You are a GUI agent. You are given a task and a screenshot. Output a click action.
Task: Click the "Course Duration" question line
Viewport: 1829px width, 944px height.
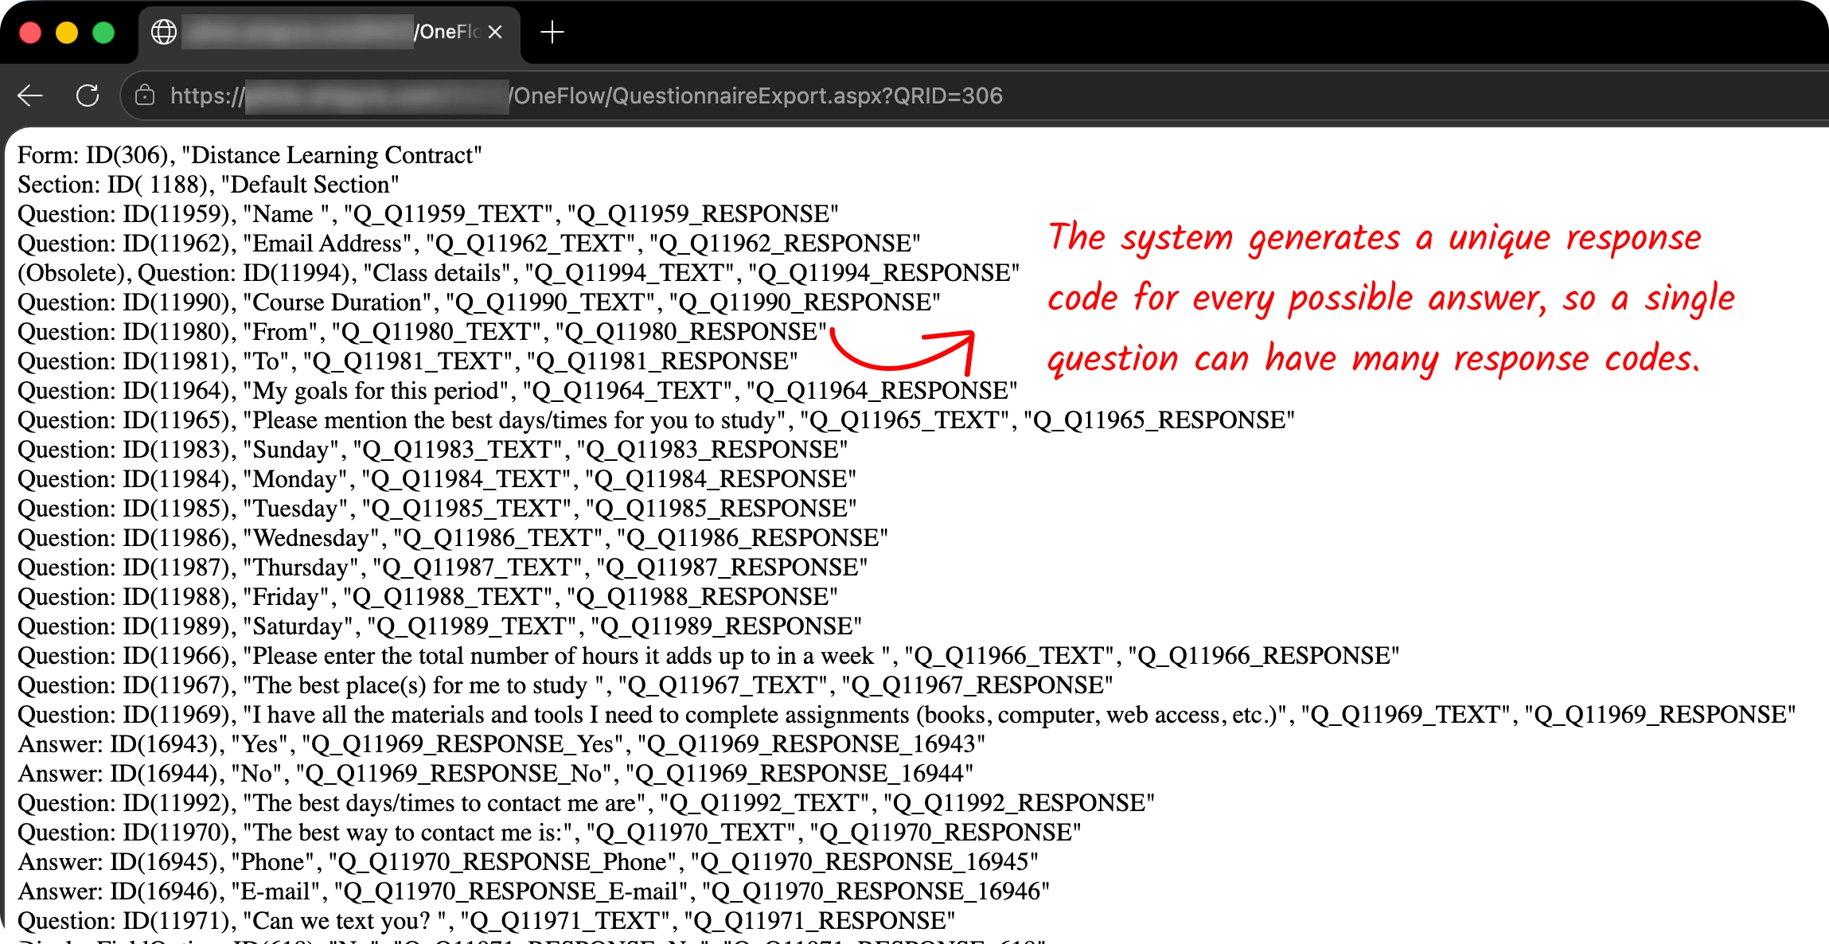479,302
